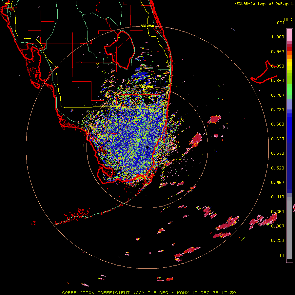Image resolution: width=295 pixels, height=295 pixels.
Task: Select the 0.627 scale value
Action: [x=278, y=139]
